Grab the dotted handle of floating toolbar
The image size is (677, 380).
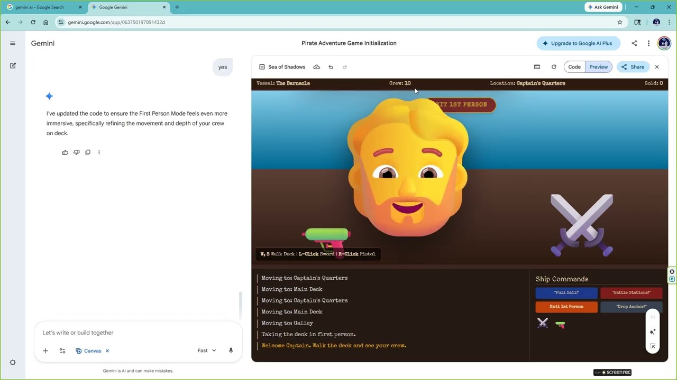click(653, 317)
